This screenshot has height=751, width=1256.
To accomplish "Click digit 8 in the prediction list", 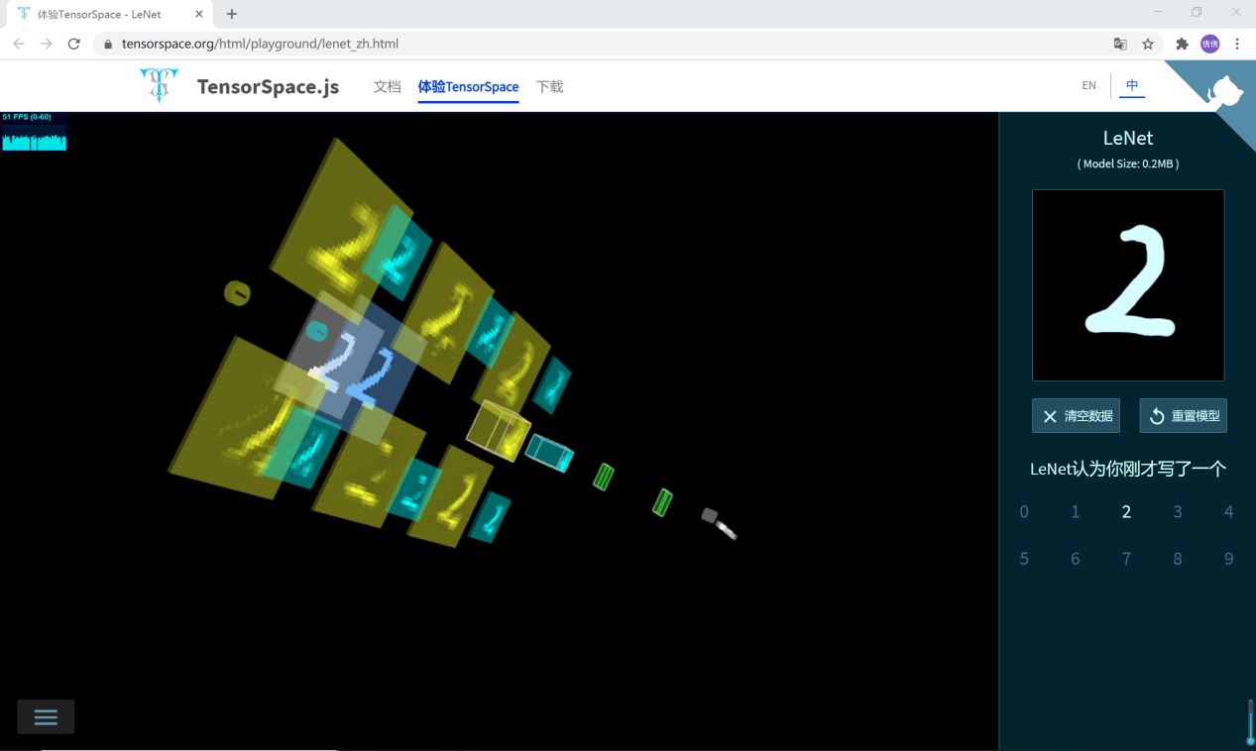I will [x=1178, y=559].
